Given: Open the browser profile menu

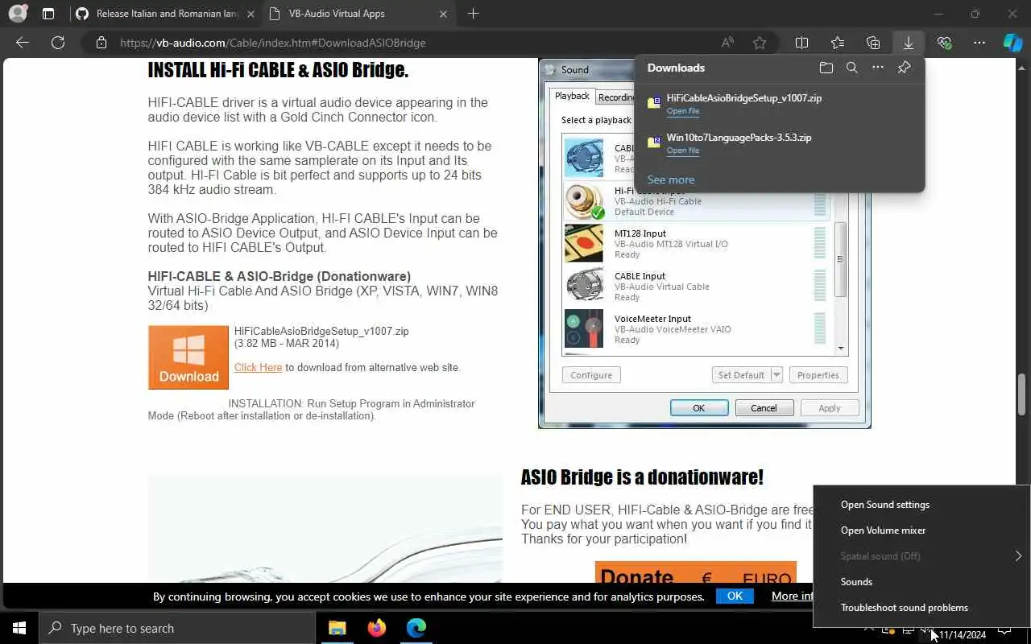Looking at the screenshot, I should [17, 14].
